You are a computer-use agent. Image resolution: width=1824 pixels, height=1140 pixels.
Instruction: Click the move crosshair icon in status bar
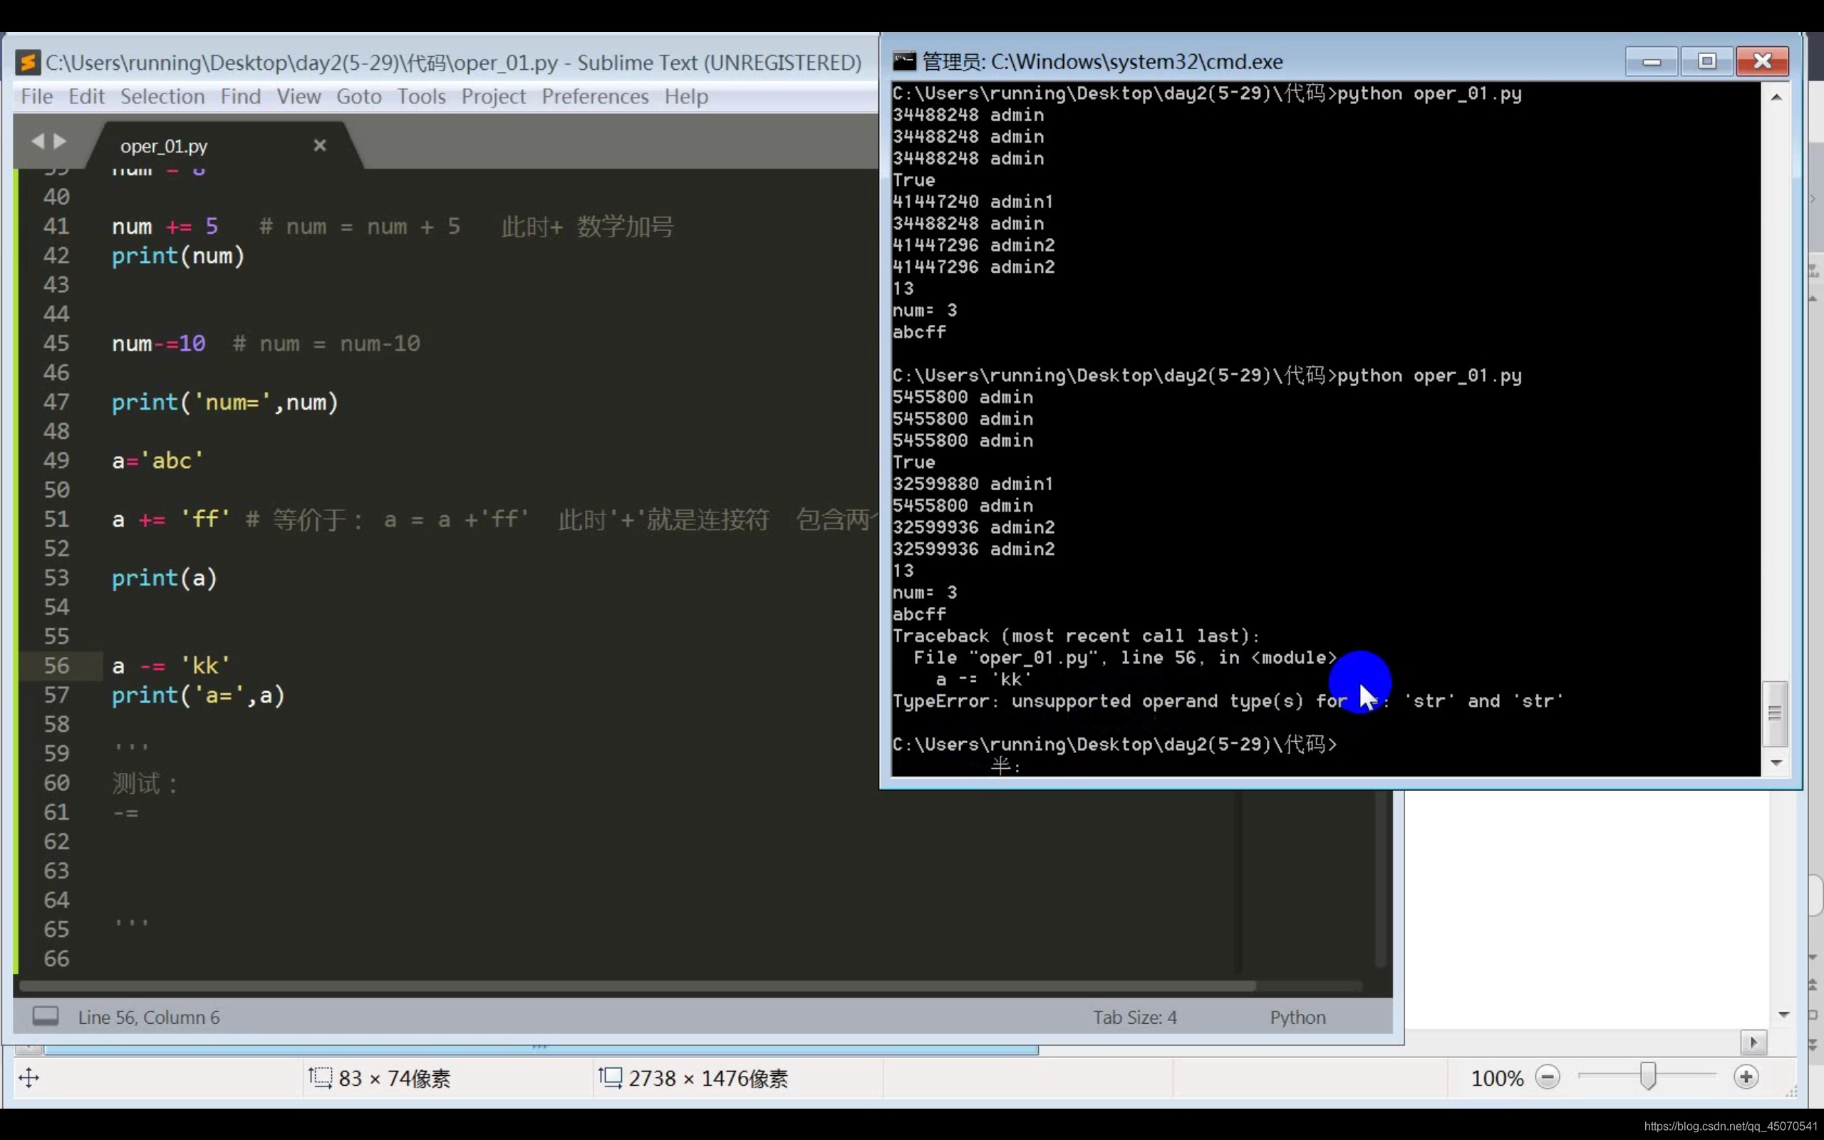[x=28, y=1077]
